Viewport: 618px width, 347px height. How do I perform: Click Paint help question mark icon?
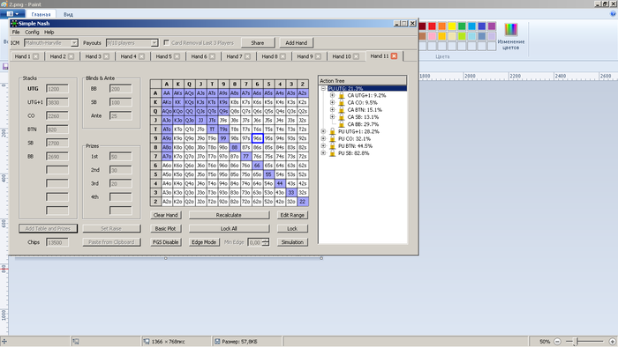click(613, 14)
